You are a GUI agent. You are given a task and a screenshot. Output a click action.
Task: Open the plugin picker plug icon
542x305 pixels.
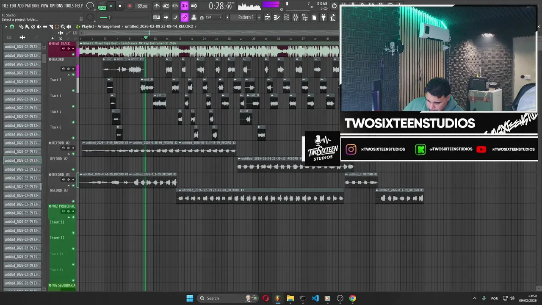tap(323, 17)
